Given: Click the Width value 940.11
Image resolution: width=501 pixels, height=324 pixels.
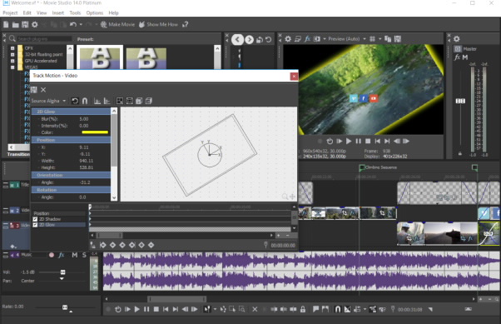Looking at the screenshot, I should tap(87, 161).
